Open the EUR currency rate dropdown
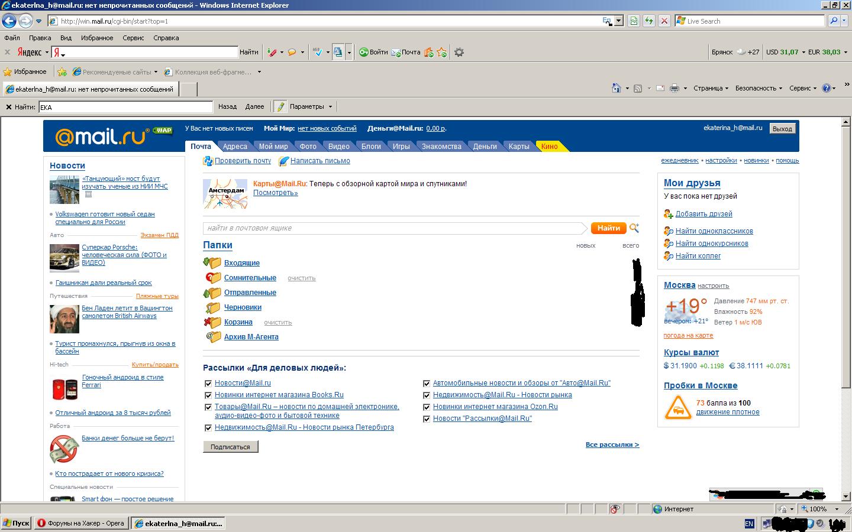This screenshot has width=852, height=532. [845, 52]
